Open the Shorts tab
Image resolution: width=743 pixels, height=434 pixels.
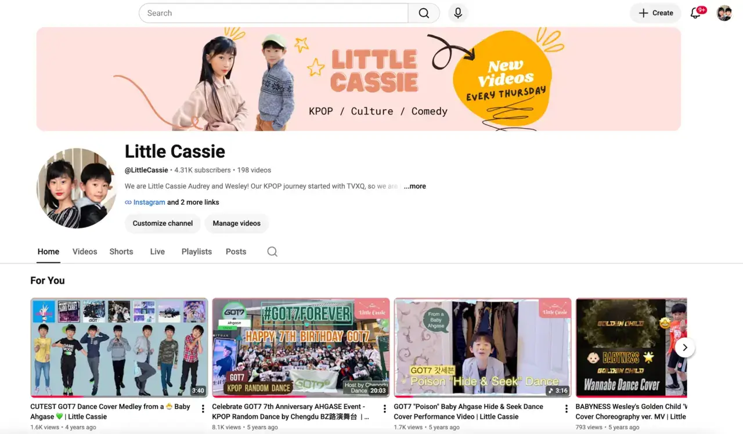[x=121, y=252]
